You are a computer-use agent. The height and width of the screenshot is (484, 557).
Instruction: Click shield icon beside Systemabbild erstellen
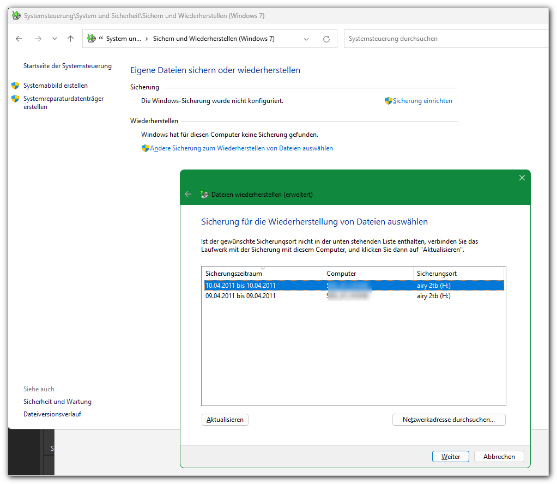(x=15, y=85)
